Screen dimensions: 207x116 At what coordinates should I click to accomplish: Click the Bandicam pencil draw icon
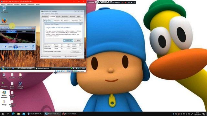132,3
